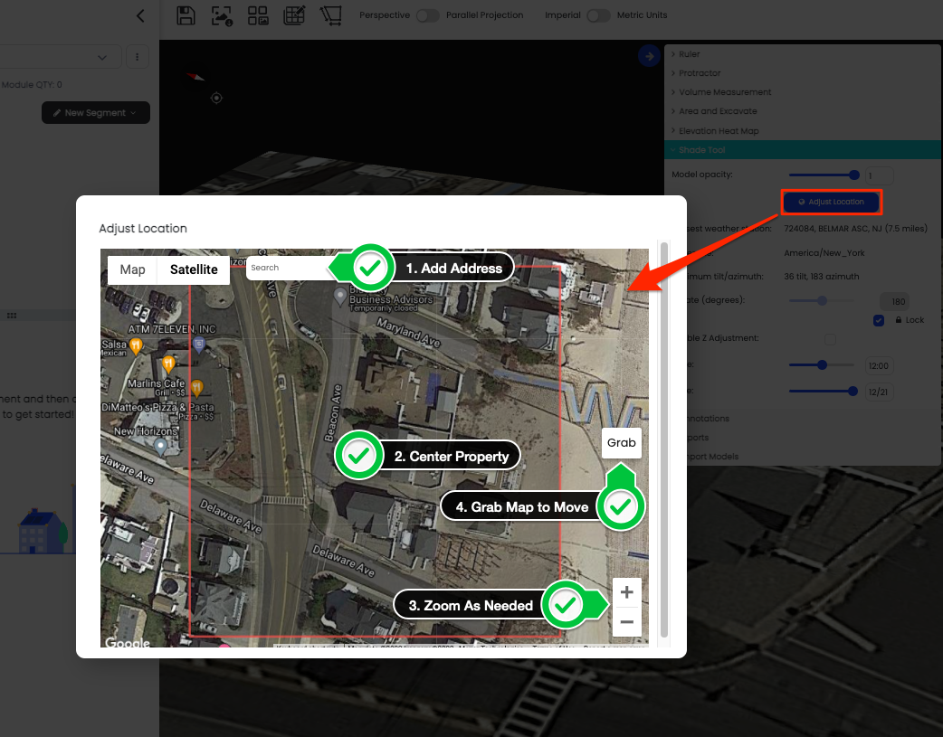Viewport: 943px width, 737px height.
Task: Click the 724084, BELMAR ASC, NJ text
Action: (855, 229)
